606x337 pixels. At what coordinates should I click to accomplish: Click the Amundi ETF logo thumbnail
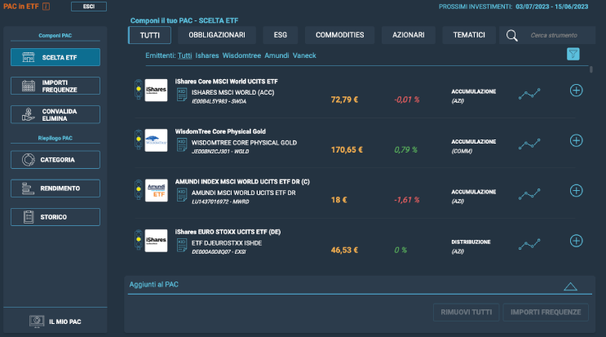coord(156,190)
